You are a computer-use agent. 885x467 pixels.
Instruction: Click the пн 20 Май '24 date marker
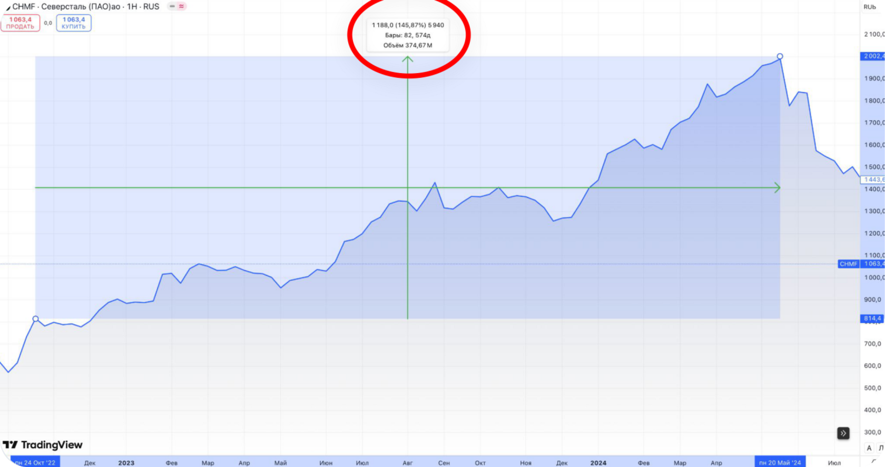(780, 462)
